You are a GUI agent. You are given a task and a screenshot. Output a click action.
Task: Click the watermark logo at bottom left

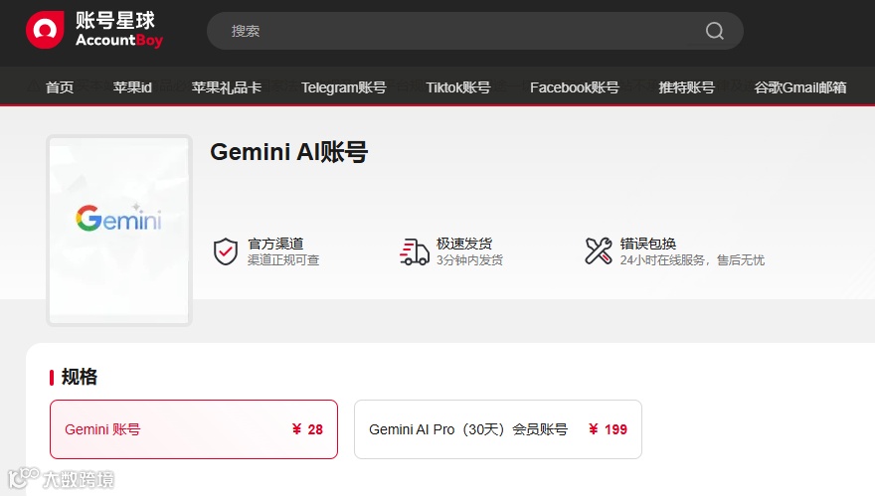tap(61, 479)
